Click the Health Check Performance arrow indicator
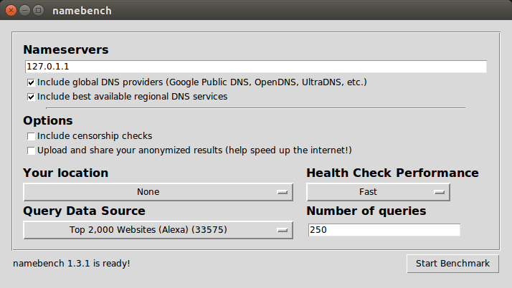This screenshot has width=512, height=288. click(439, 192)
